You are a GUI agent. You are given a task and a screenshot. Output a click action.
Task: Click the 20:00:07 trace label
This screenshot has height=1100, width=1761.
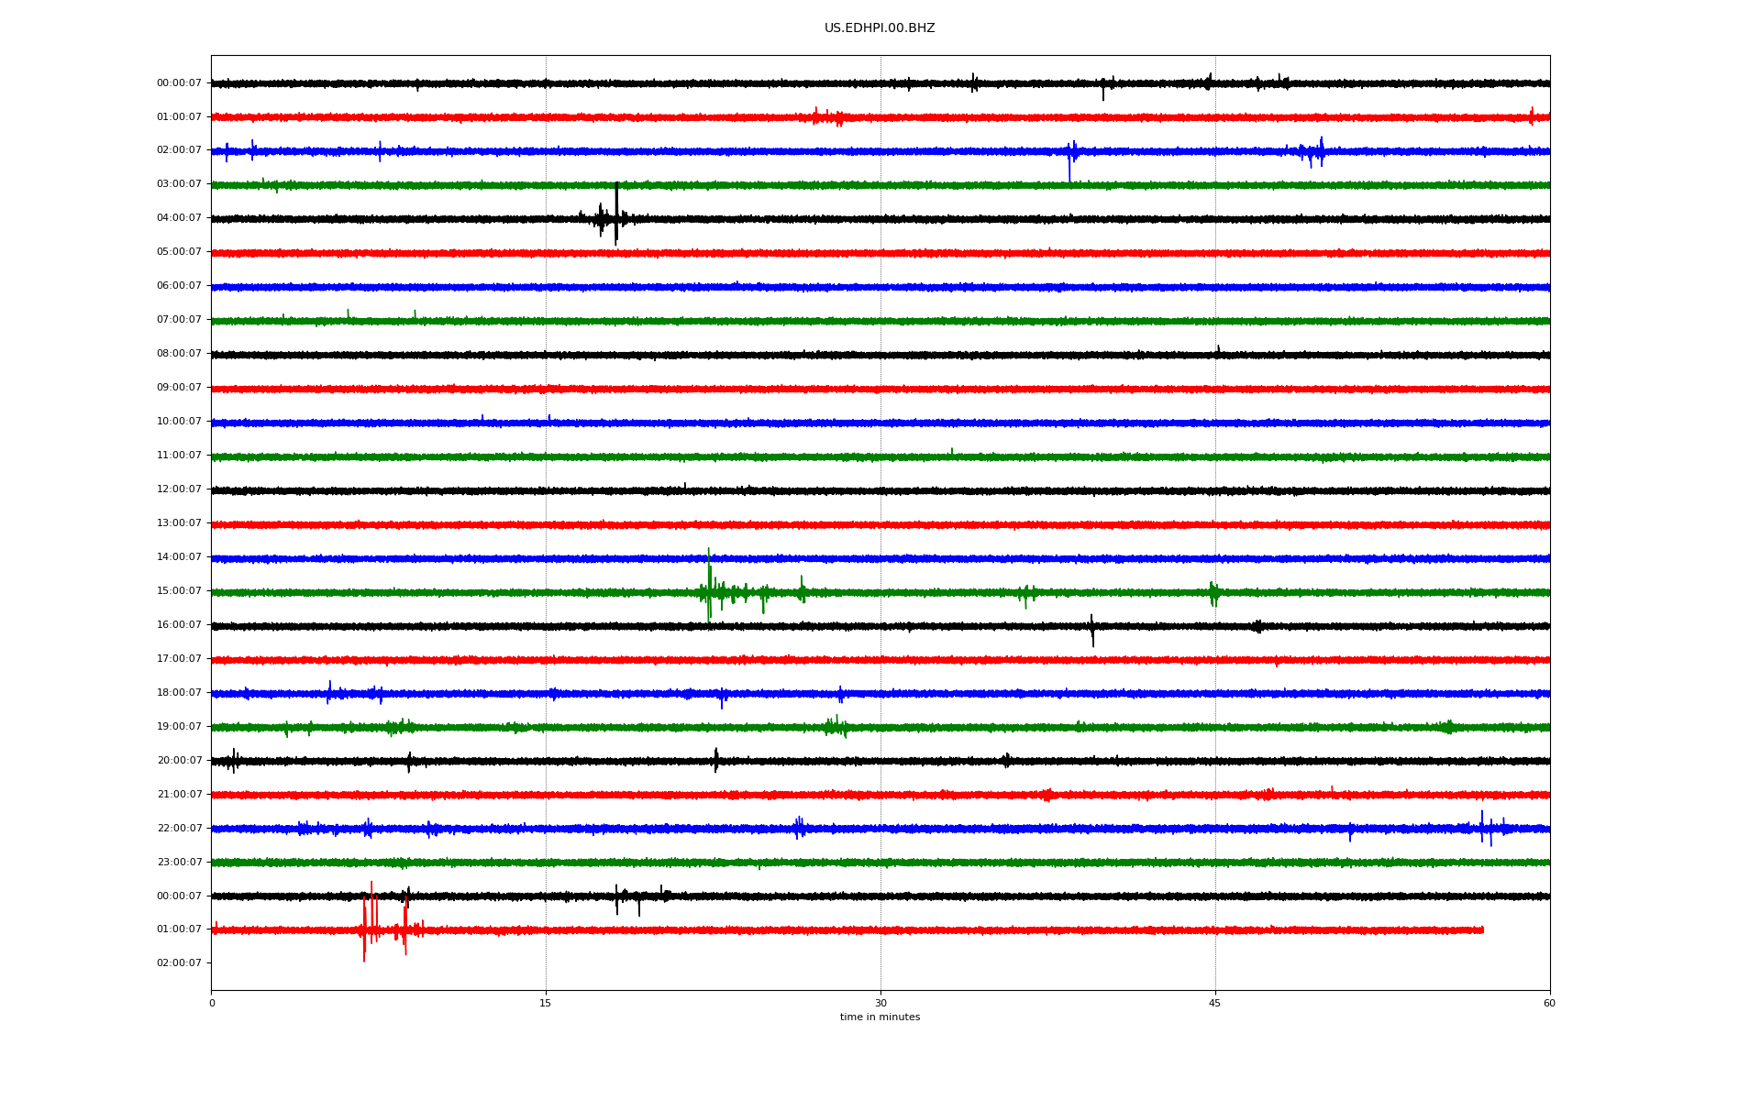coord(179,761)
